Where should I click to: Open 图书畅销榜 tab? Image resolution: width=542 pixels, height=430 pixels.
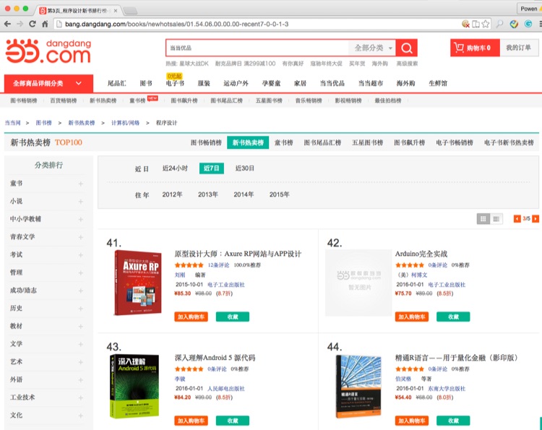point(206,143)
